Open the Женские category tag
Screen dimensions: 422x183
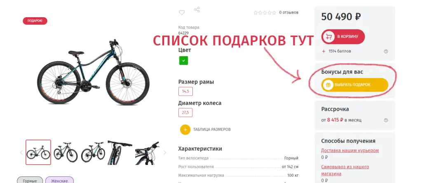[x=59, y=180]
